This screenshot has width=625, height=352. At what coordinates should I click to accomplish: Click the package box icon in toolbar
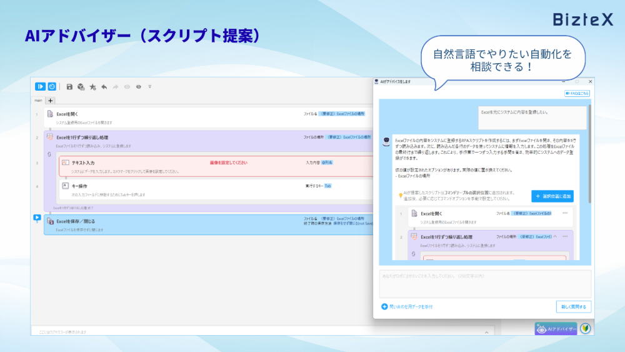pos(81,86)
